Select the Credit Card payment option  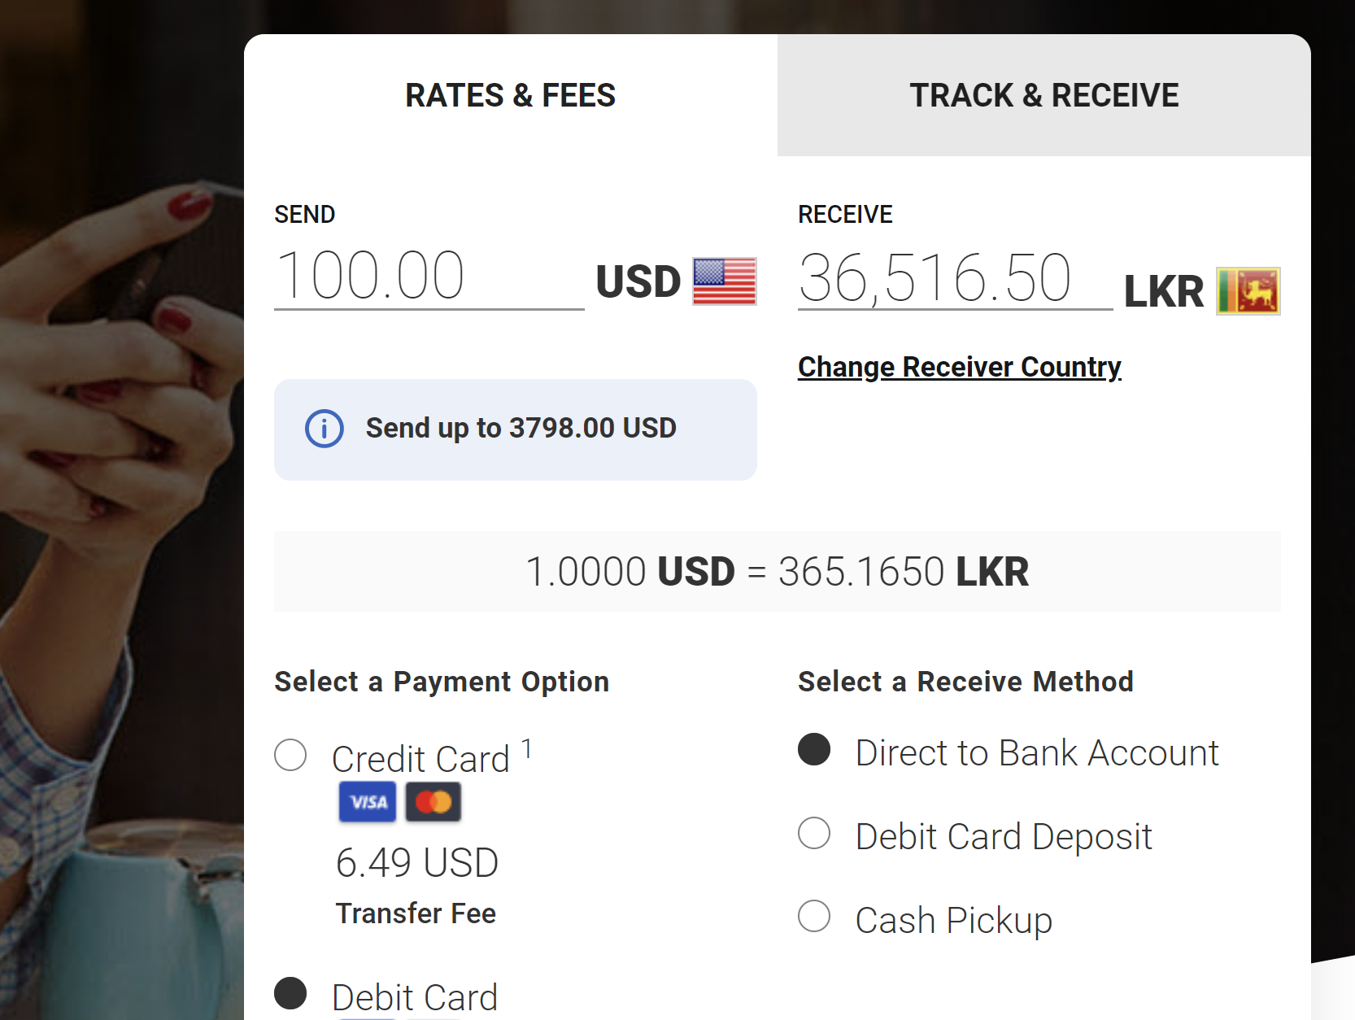pyautogui.click(x=290, y=755)
